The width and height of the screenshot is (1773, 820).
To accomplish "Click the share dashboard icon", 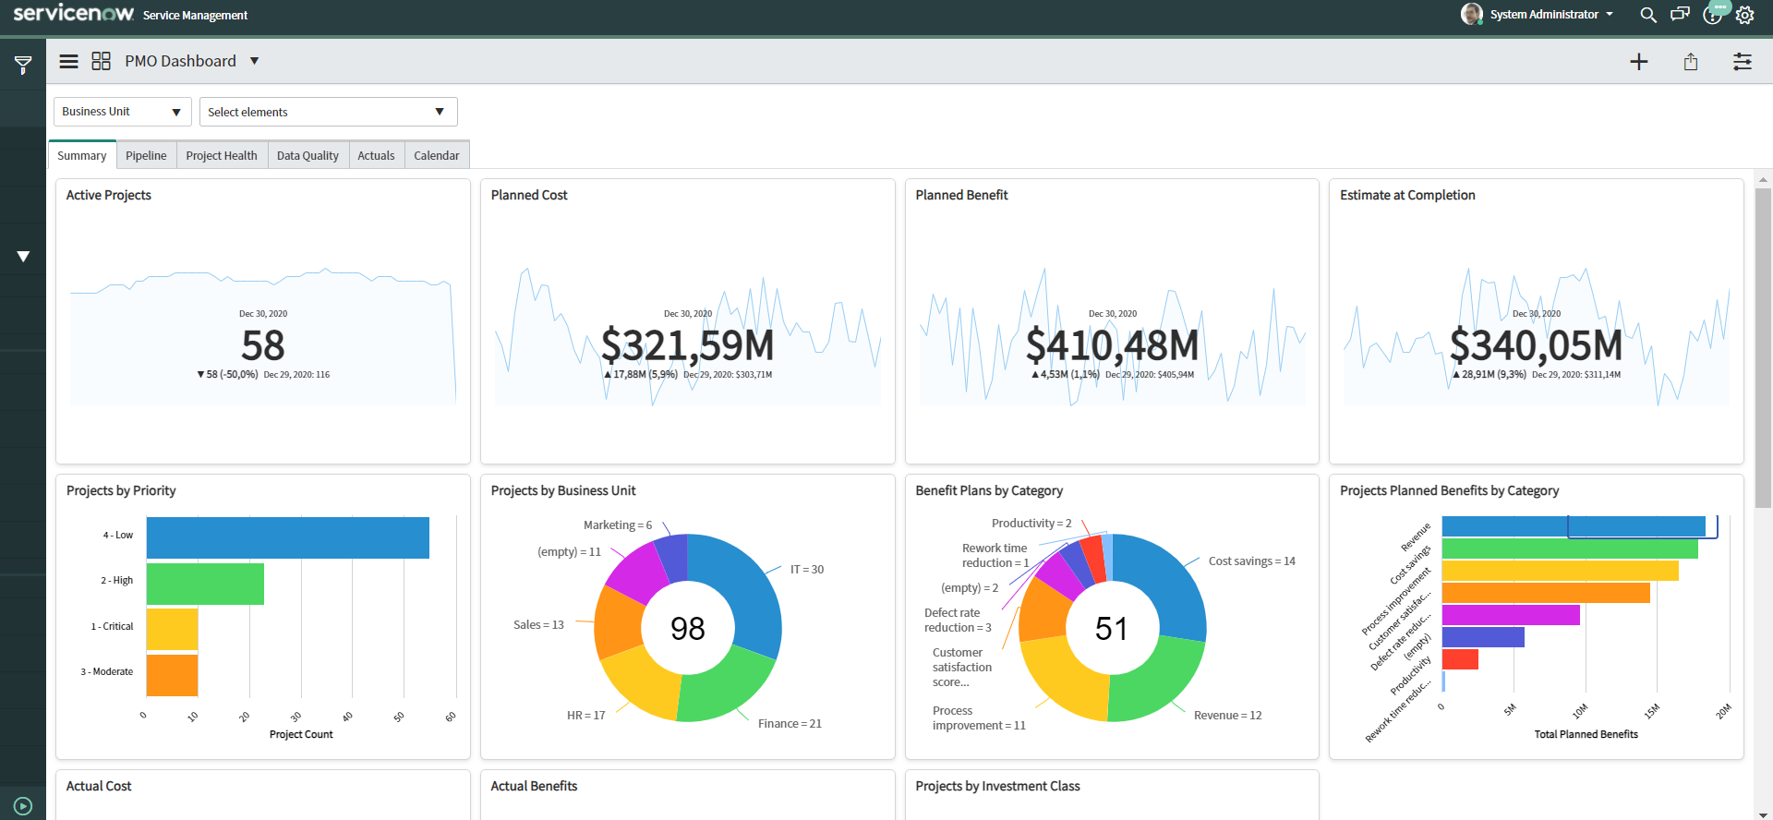I will tap(1691, 62).
